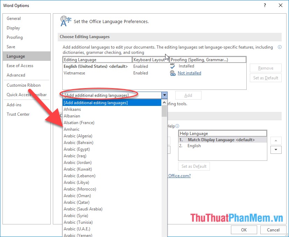
Task: Click OK to save language settings
Action: (244, 230)
